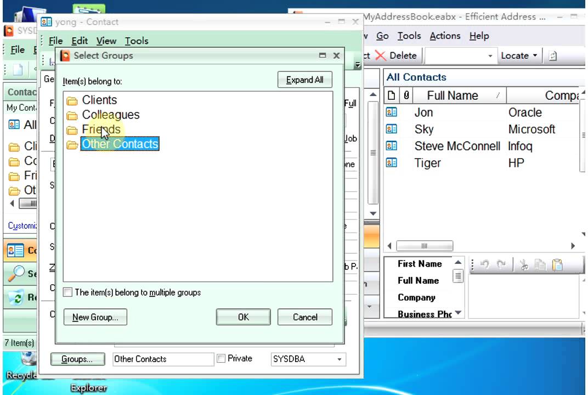Image resolution: width=588 pixels, height=395 pixels.
Task: Click the Customize link in left panel
Action: [22, 226]
